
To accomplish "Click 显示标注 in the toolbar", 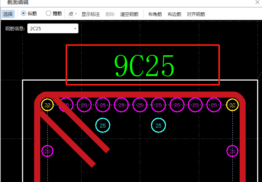I will 91,14.
